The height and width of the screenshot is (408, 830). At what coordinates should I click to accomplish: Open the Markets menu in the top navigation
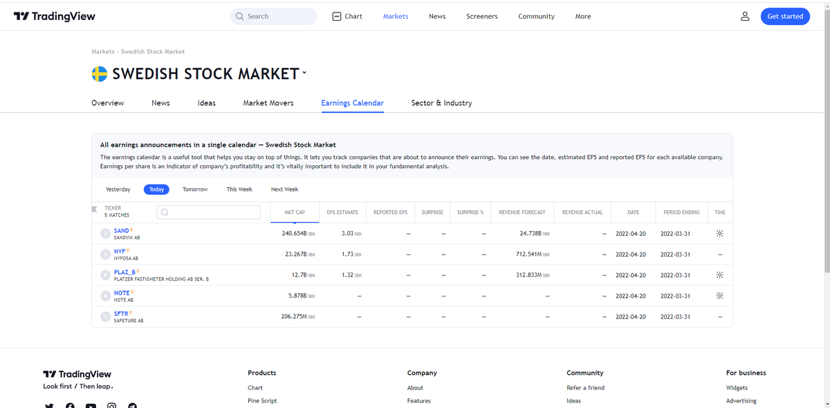tap(396, 16)
